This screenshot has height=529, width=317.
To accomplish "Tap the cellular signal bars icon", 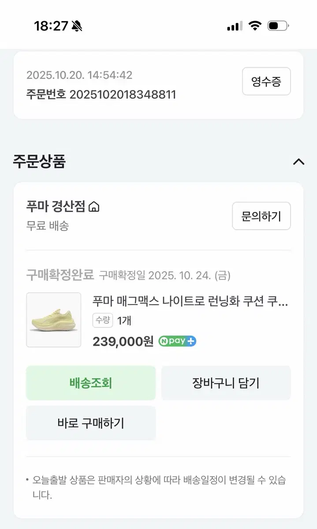I will (x=235, y=26).
